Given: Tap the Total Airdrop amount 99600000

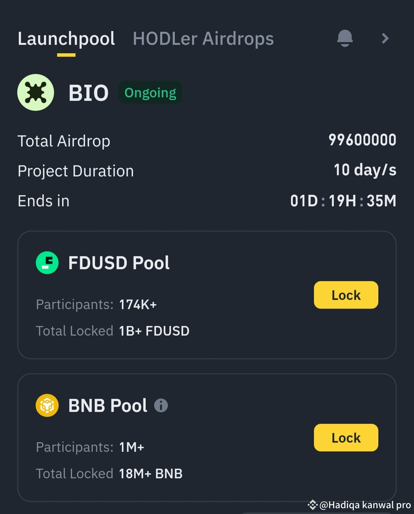Looking at the screenshot, I should pyautogui.click(x=362, y=140).
